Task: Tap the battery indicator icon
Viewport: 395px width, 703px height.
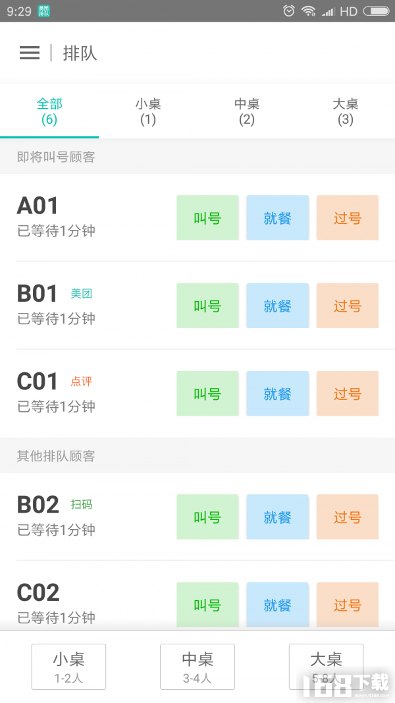Action: [x=376, y=11]
